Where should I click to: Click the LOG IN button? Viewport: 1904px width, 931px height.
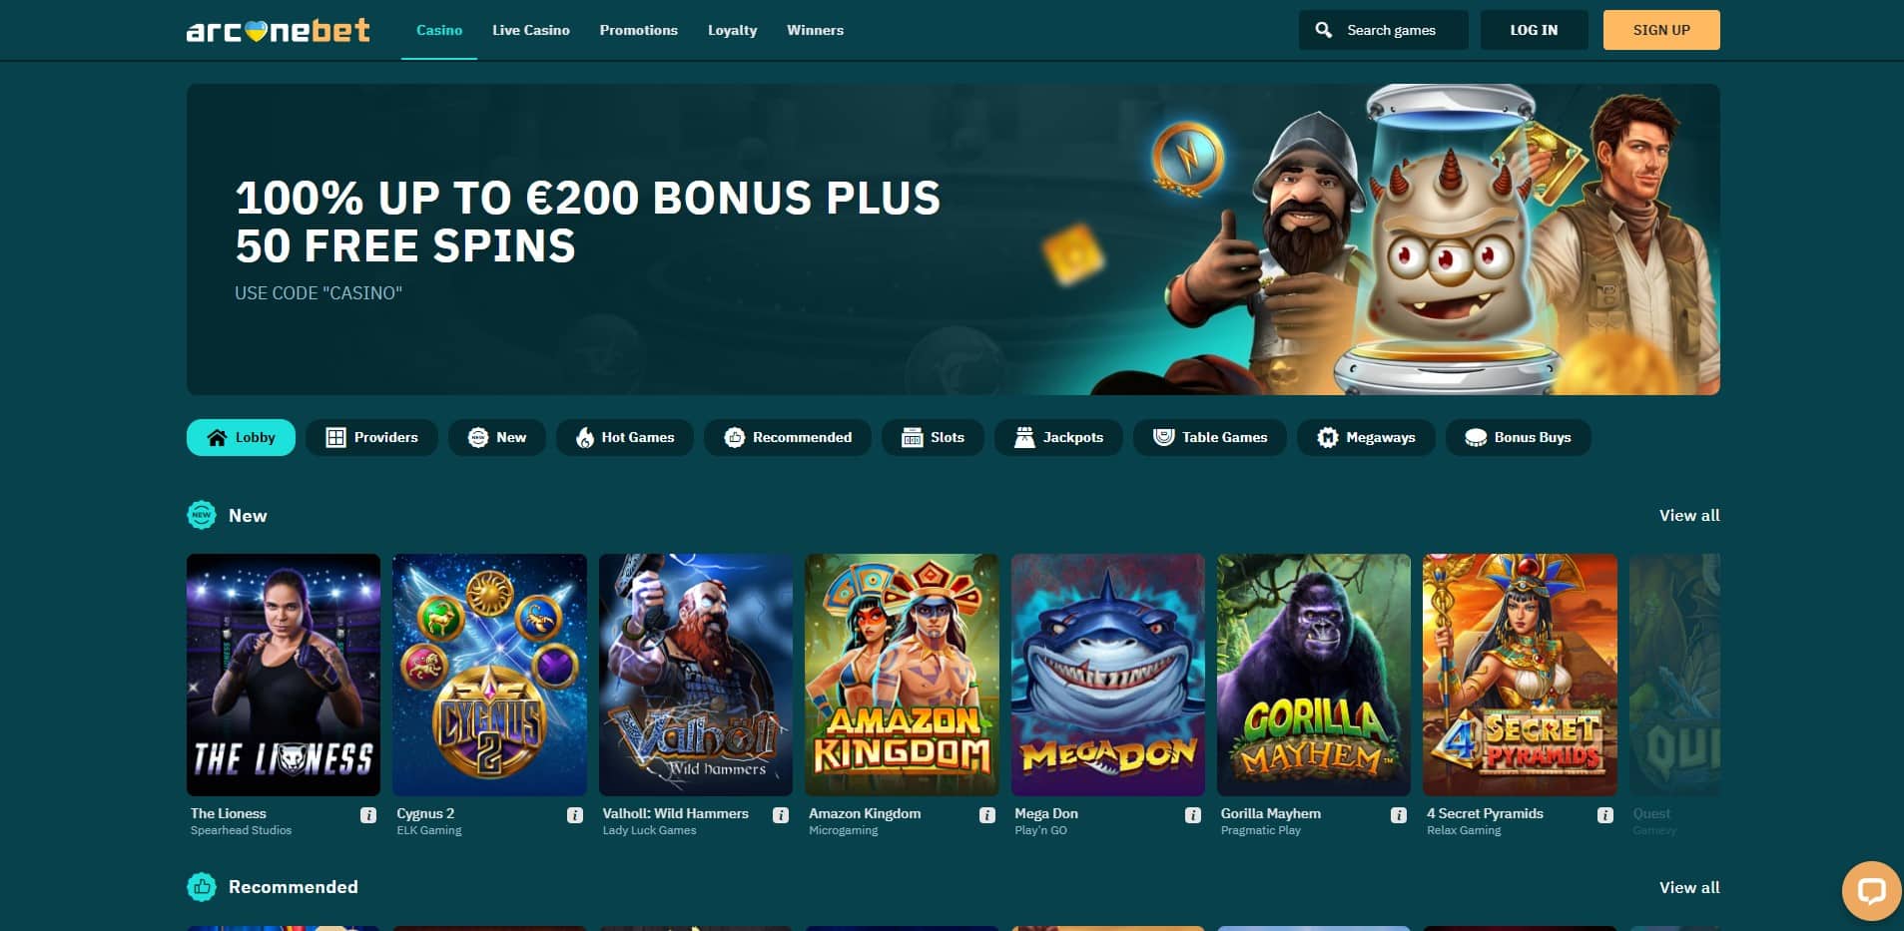point(1534,30)
